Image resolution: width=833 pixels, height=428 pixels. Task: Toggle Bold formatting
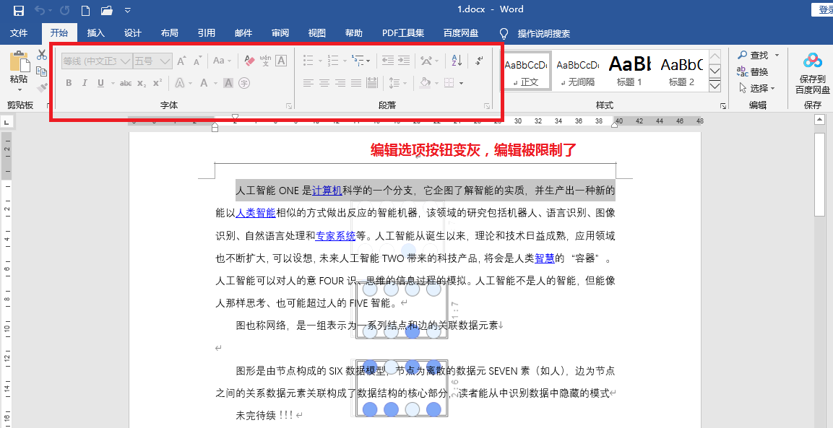69,83
